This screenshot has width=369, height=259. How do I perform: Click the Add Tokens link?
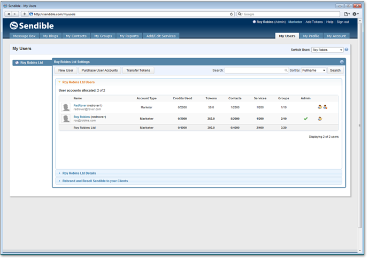pyautogui.click(x=314, y=22)
